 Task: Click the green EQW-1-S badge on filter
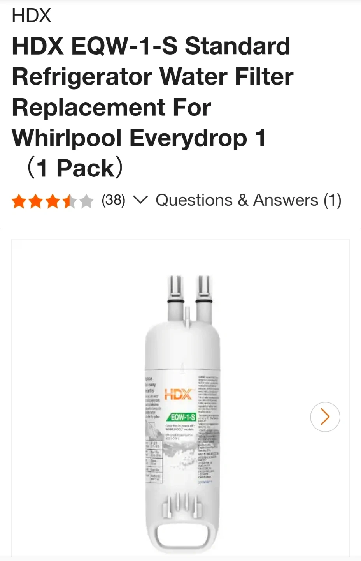coord(182,417)
